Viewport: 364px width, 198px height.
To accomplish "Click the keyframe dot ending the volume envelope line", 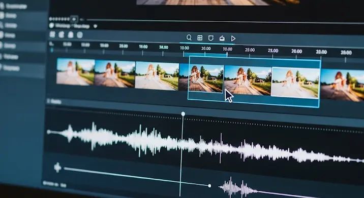I will click(209, 185).
